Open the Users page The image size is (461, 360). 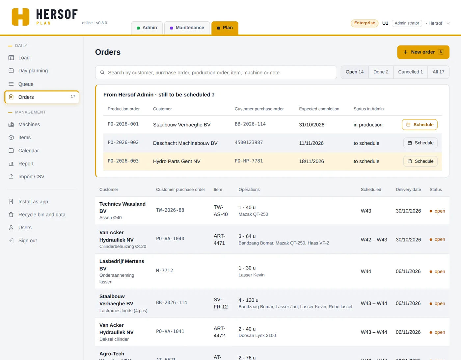click(x=42, y=227)
